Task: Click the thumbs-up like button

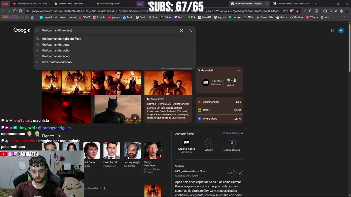Action: [x=232, y=173]
